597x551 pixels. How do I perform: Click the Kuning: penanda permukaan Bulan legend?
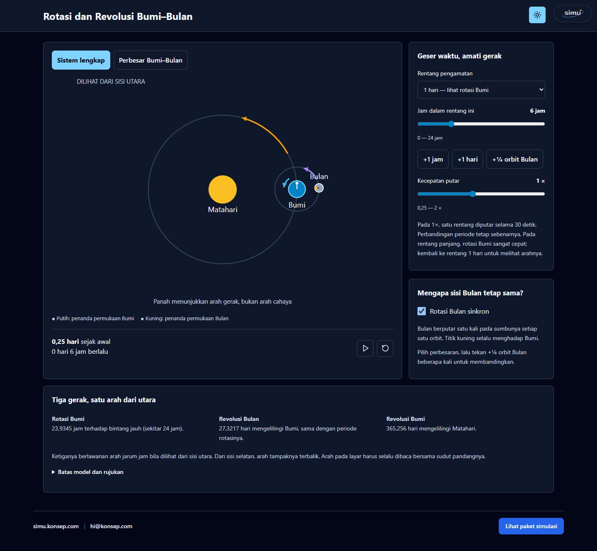pos(184,318)
